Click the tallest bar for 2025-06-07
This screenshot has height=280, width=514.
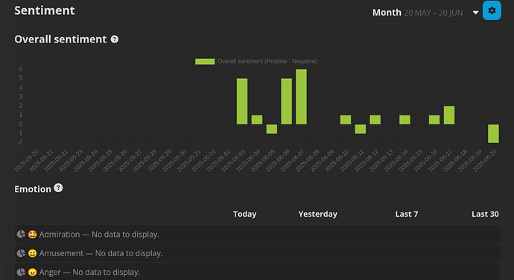301,97
